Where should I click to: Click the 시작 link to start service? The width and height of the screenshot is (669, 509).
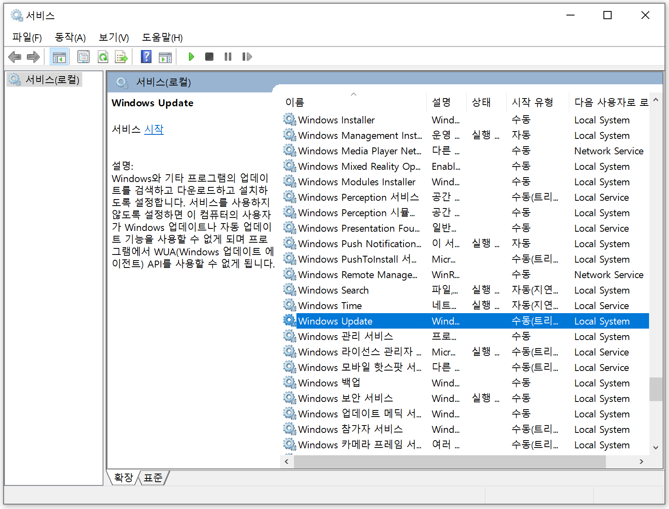click(154, 129)
